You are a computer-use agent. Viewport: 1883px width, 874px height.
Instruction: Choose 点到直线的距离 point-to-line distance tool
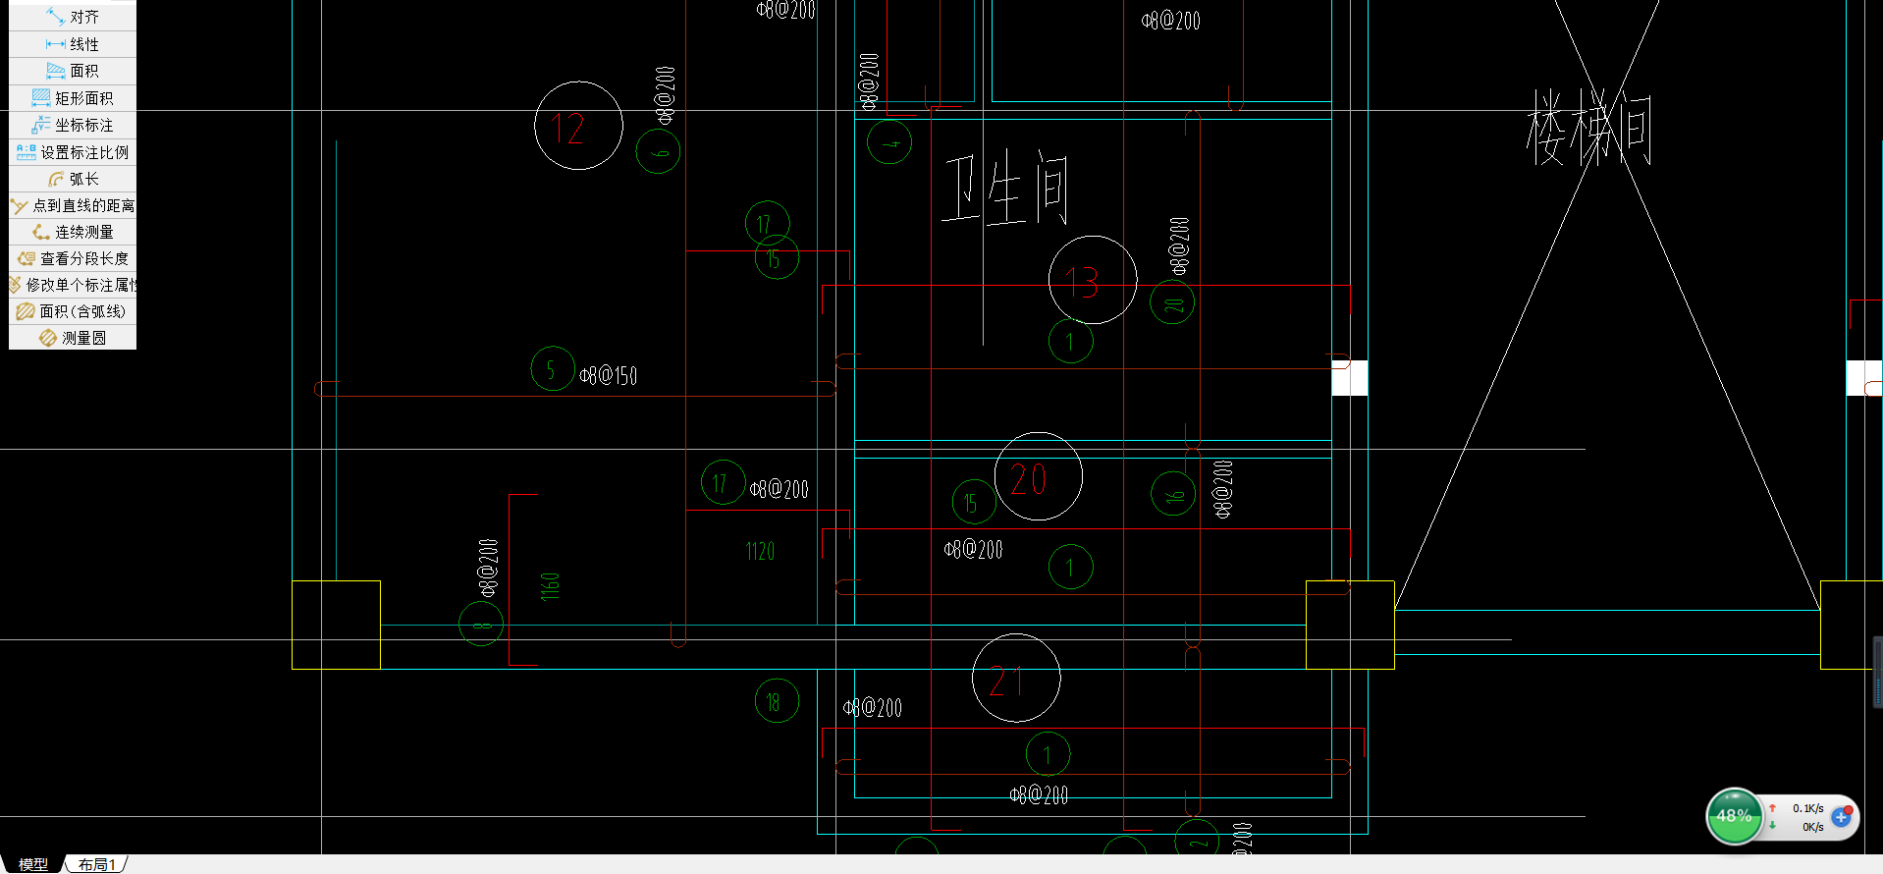73,205
